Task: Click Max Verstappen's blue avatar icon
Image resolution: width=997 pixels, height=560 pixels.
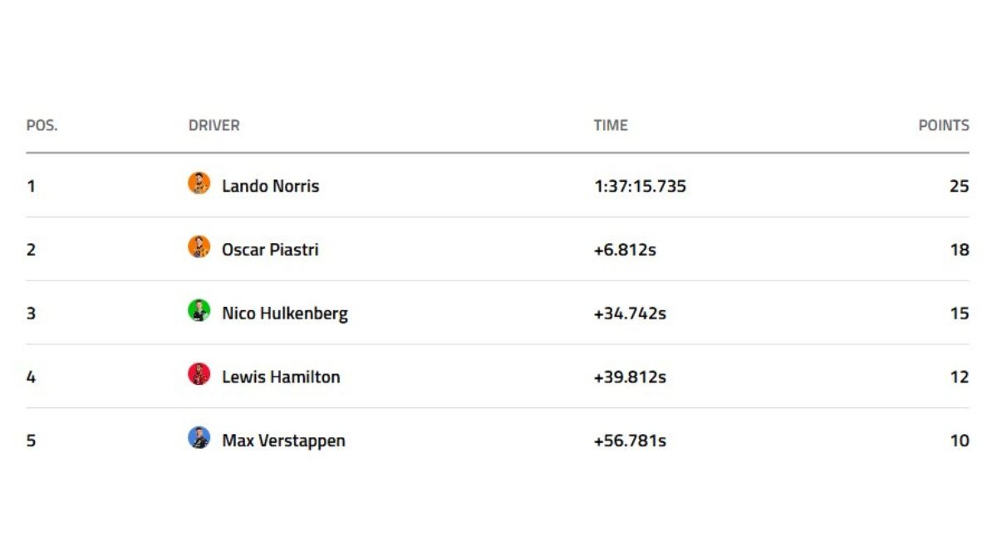Action: (x=199, y=438)
